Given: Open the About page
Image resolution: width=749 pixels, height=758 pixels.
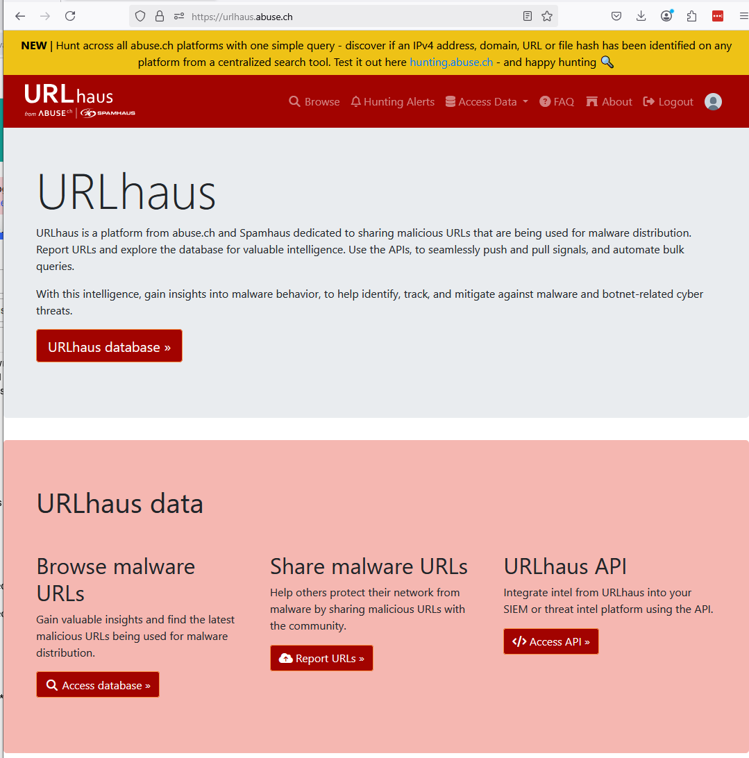Looking at the screenshot, I should pyautogui.click(x=609, y=101).
